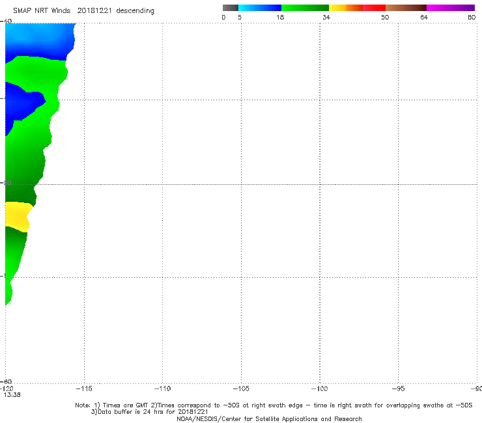Click the gray segment of the color bar
Screen dimensions: 482x423
[231, 8]
